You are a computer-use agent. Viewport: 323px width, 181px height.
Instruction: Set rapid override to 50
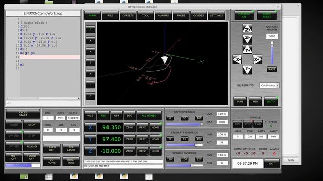[x=184, y=118]
